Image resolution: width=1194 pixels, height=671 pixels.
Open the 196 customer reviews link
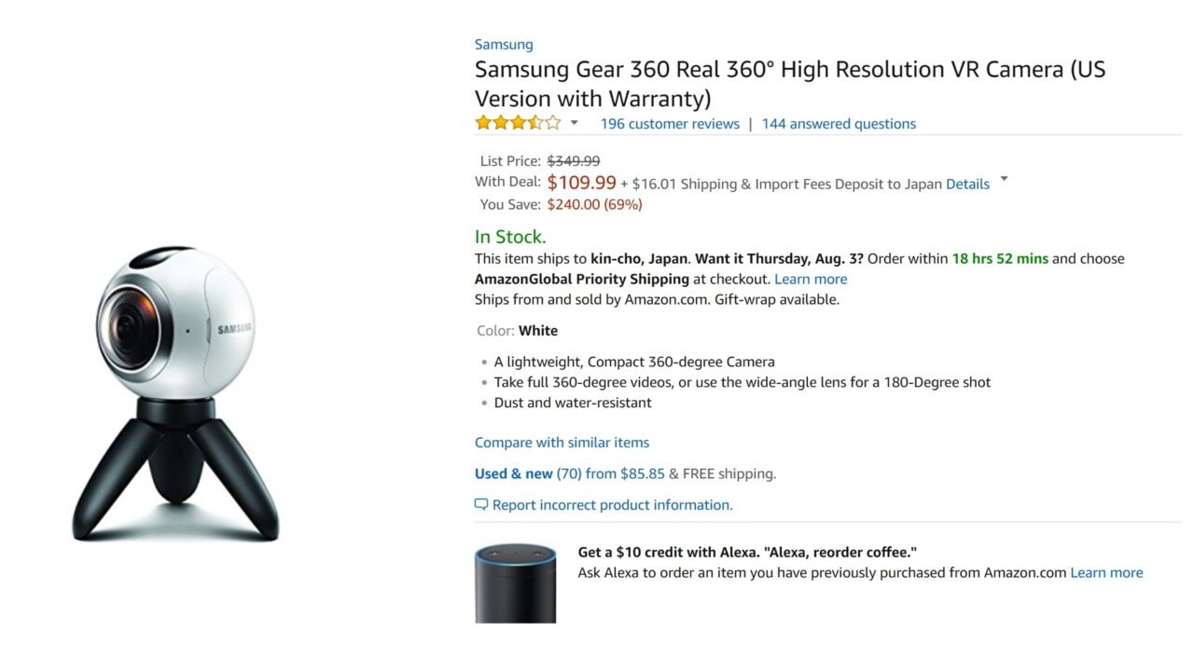point(670,124)
